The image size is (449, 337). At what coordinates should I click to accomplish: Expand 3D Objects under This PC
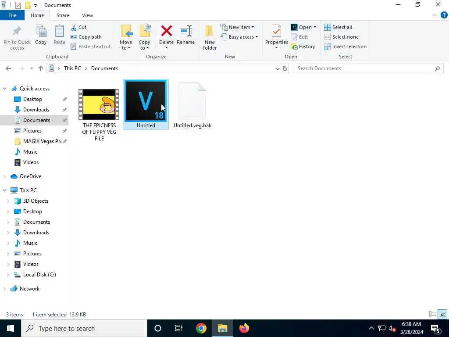[x=8, y=201]
